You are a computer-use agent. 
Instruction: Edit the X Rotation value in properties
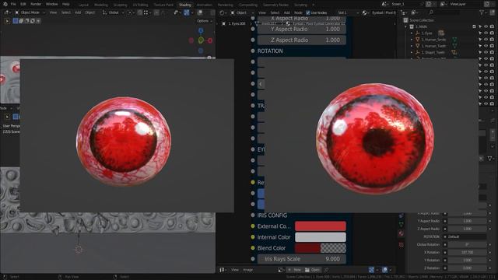[467, 252]
